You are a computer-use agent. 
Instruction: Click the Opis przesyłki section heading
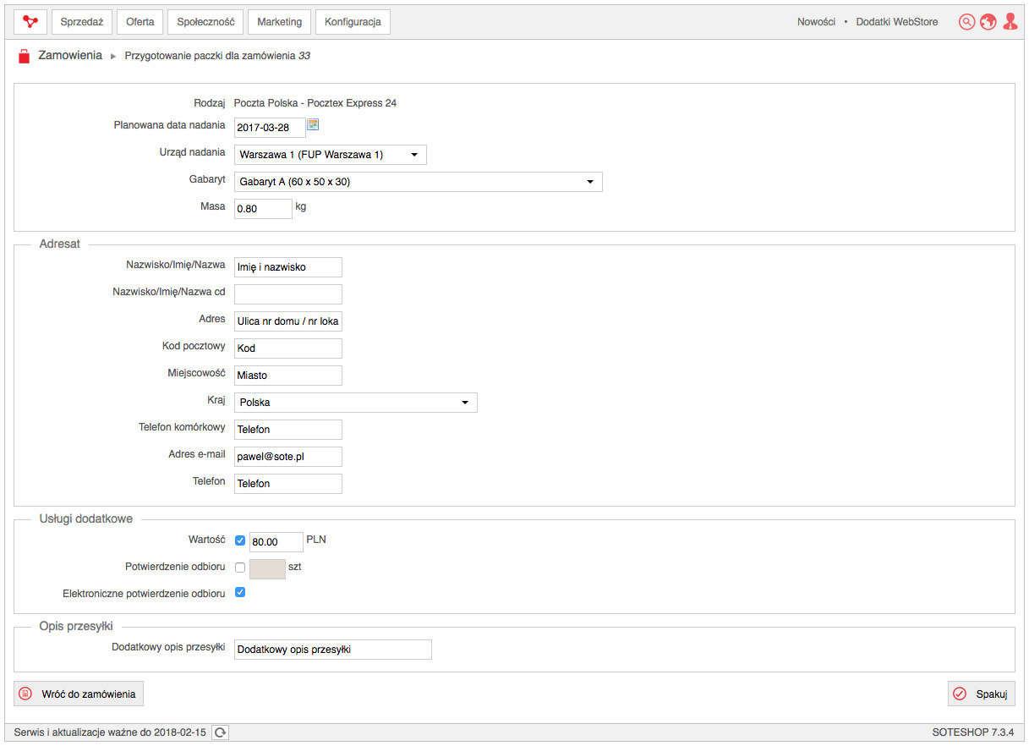tap(76, 626)
